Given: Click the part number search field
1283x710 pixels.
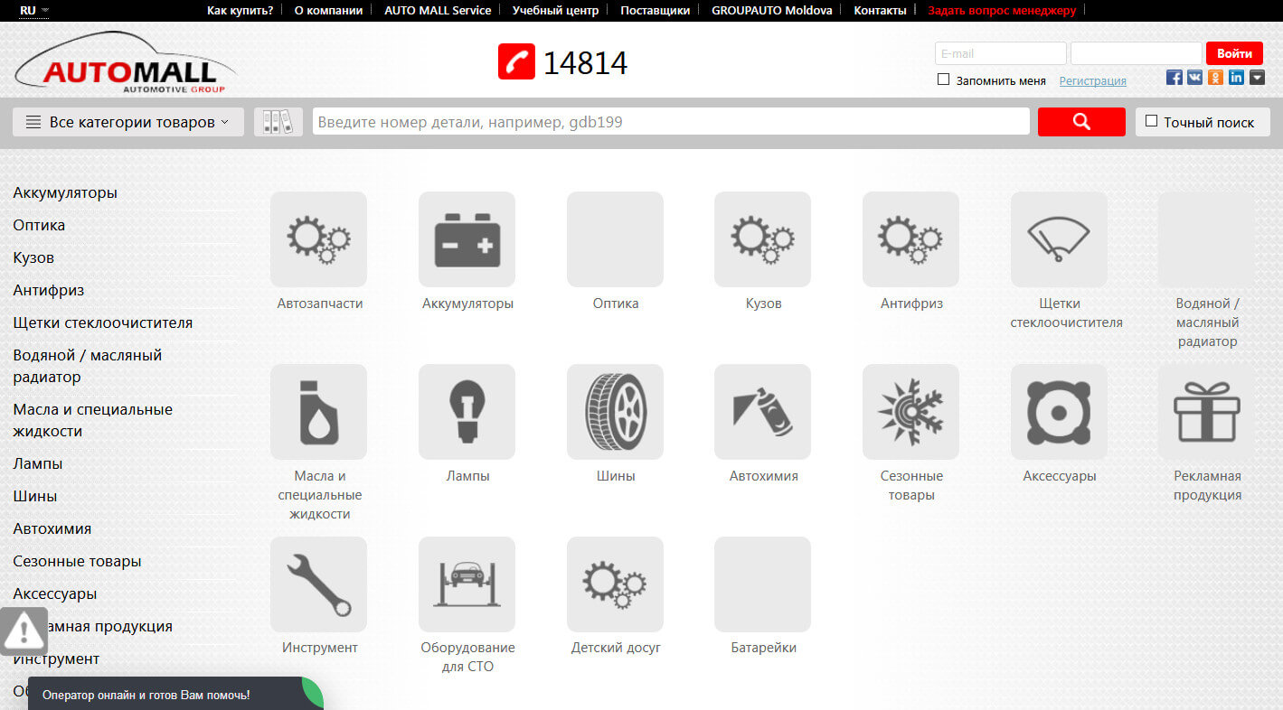Looking at the screenshot, I should [670, 122].
